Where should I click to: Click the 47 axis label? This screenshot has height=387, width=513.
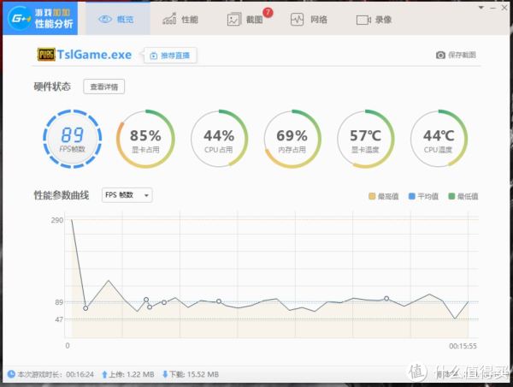[59, 319]
